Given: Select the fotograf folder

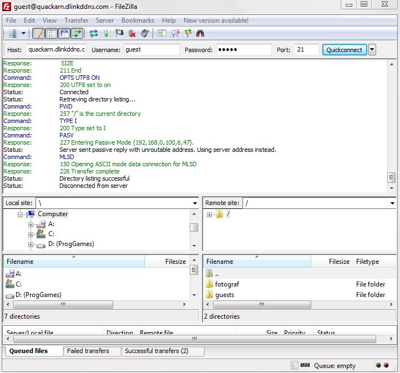Looking at the screenshot, I should [x=300, y=284].
